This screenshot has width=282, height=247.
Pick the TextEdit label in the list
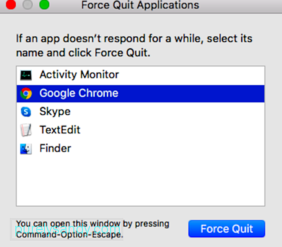[x=60, y=130]
